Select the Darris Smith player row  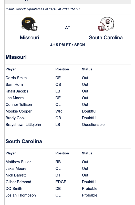[x=68, y=78]
